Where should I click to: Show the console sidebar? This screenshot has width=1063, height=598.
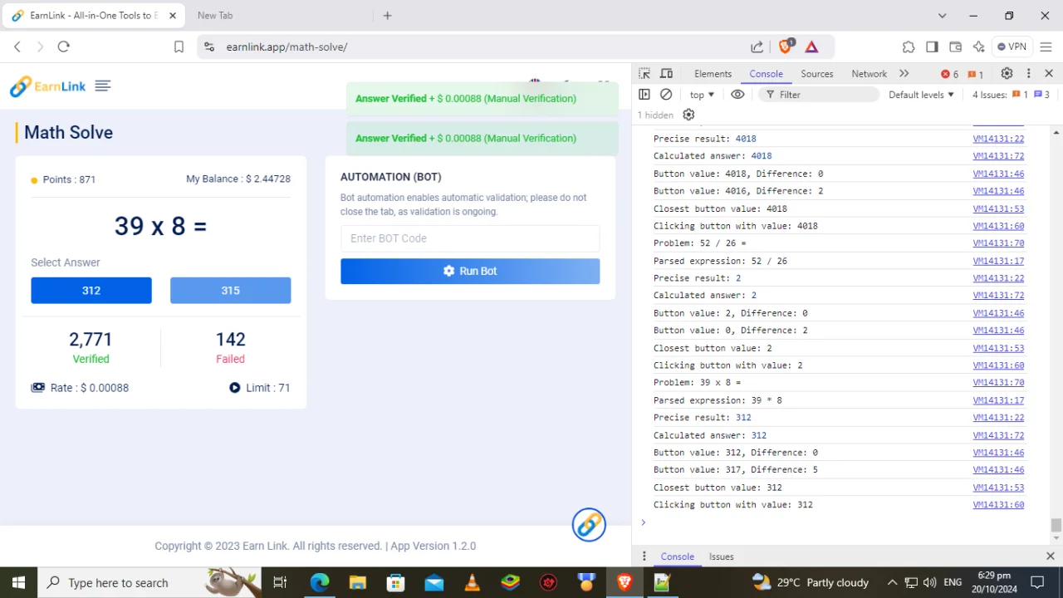pyautogui.click(x=644, y=95)
